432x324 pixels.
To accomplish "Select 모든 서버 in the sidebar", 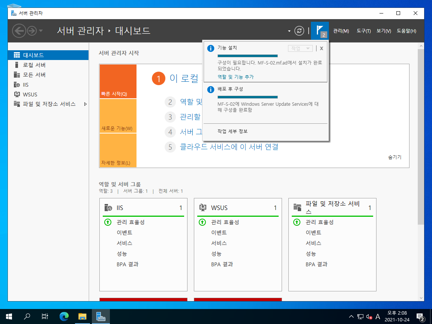I will point(48,75).
